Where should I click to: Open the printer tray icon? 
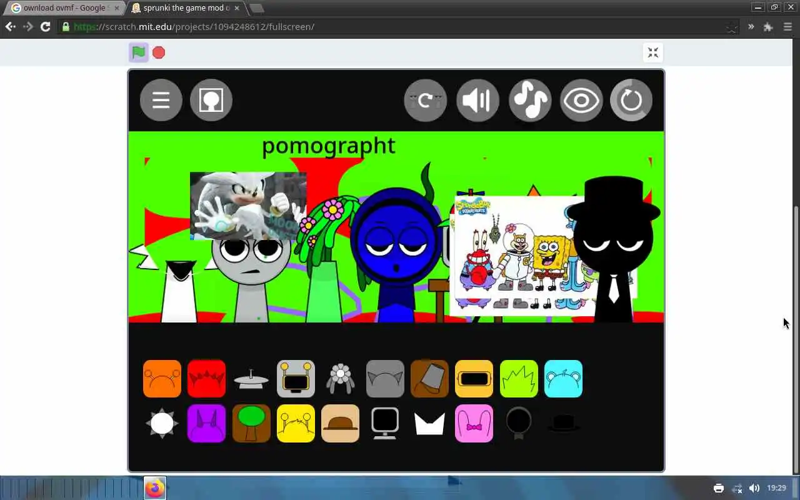coord(719,488)
